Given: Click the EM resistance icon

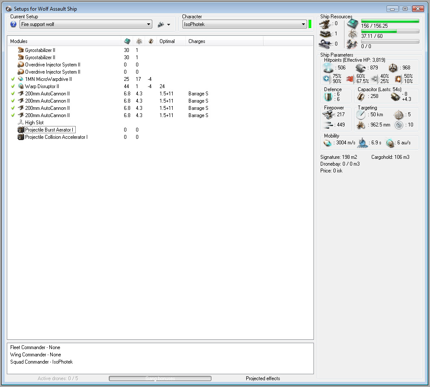Looking at the screenshot, I should coord(326,79).
